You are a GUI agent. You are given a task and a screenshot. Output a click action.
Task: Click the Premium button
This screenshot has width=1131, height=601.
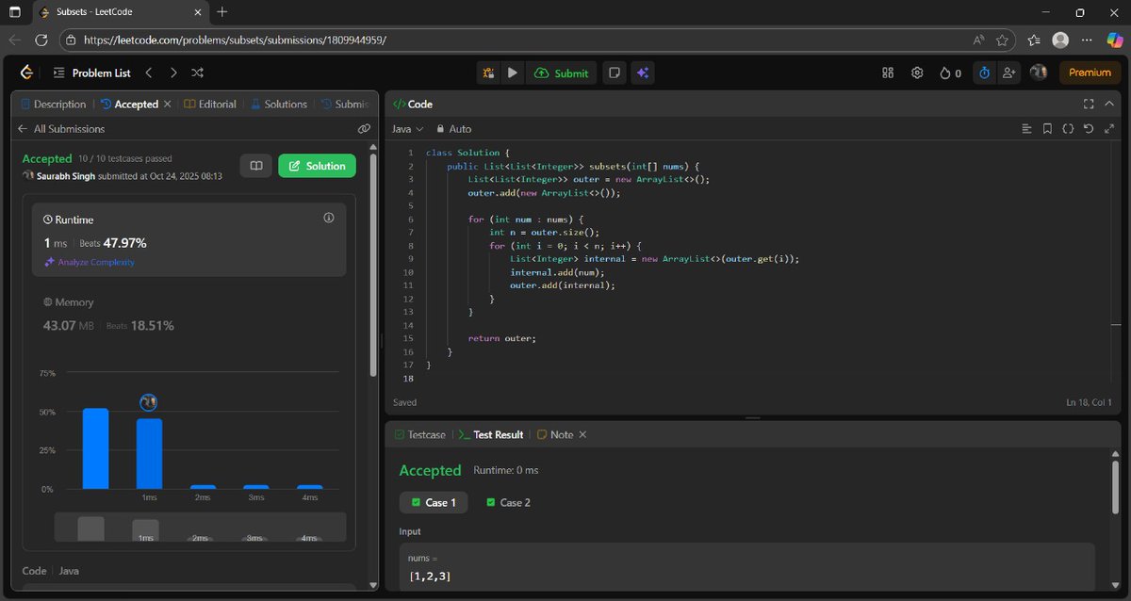point(1090,73)
